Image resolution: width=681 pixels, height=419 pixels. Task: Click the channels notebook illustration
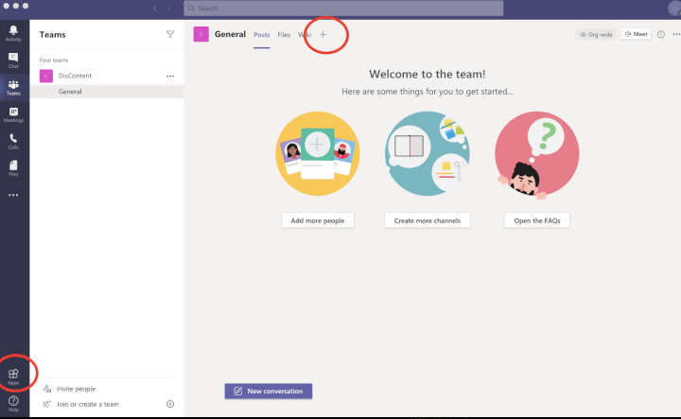427,154
